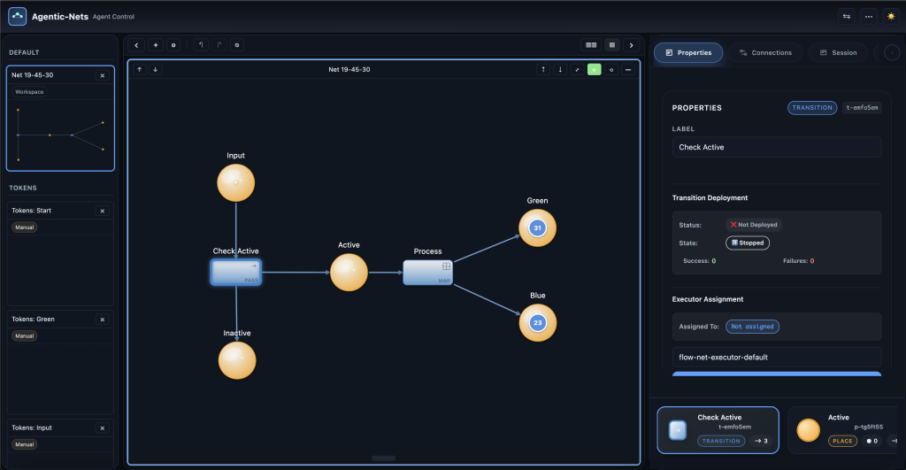Screen dimensions: 906x470
Task: Close the Tokens: Green panel
Action: 102,320
